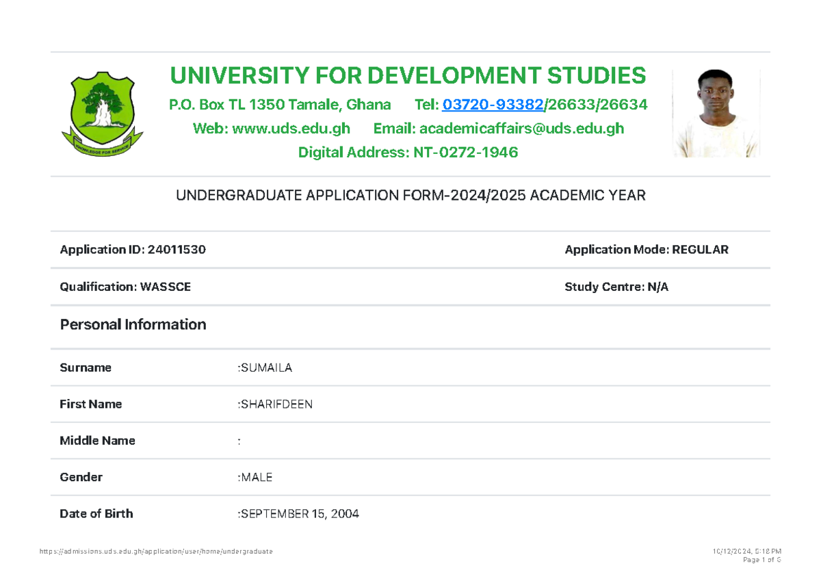Viewport: 821px width, 581px height.
Task: Click the gender value MALE
Action: [x=256, y=478]
